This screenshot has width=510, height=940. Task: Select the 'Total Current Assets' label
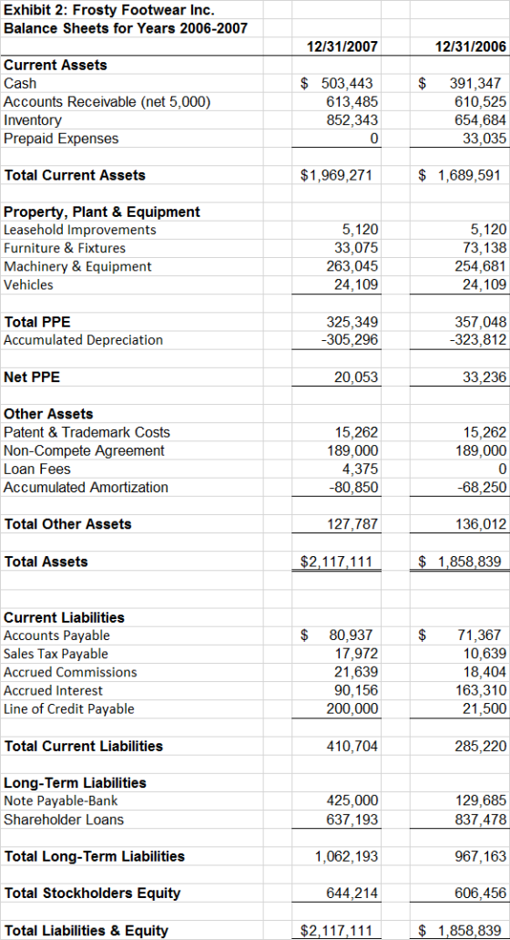pos(75,176)
